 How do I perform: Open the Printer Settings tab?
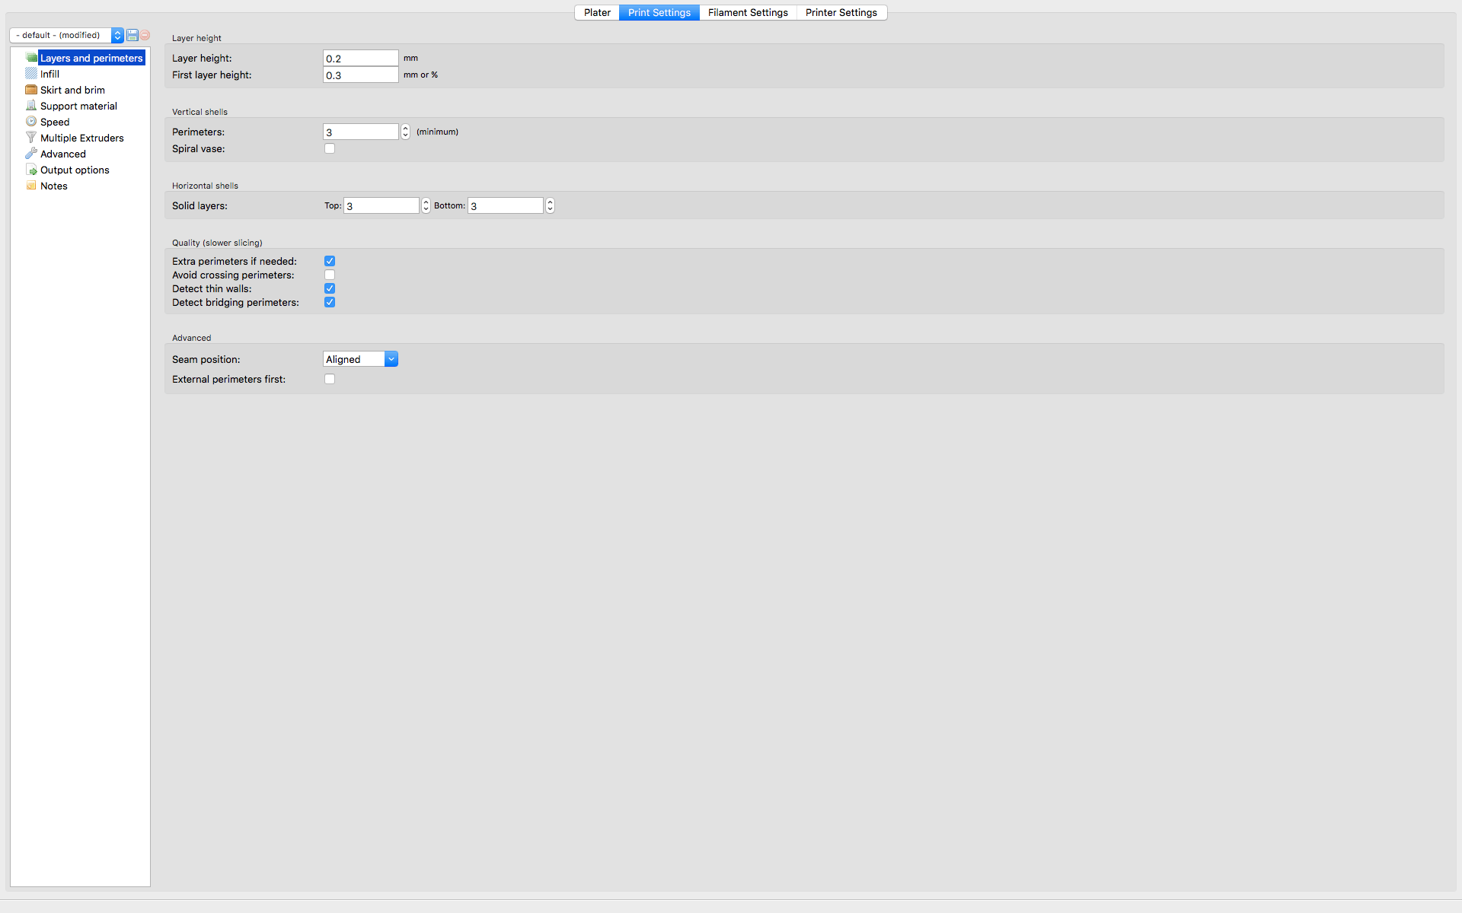click(x=841, y=12)
